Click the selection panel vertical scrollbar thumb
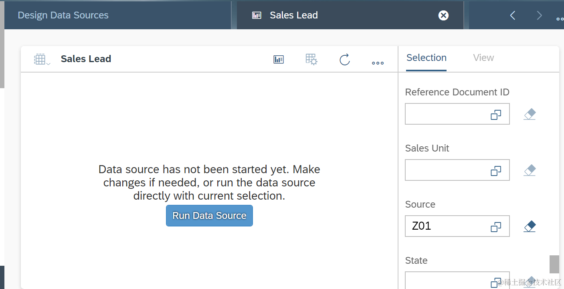The height and width of the screenshot is (289, 564). pyautogui.click(x=554, y=264)
